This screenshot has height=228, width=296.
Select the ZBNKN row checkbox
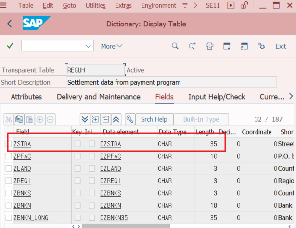pos(9,205)
